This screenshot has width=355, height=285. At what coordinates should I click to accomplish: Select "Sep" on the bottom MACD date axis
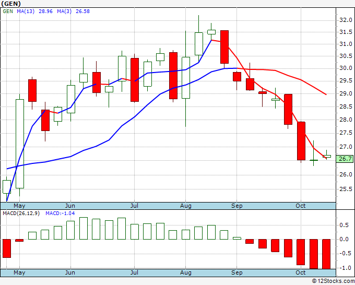(x=237, y=272)
